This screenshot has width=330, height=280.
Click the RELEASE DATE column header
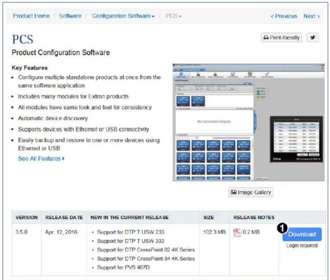64,218
